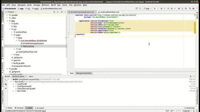200x112 pixels.
Task: Open the Terminal tool window
Action: (19, 108)
